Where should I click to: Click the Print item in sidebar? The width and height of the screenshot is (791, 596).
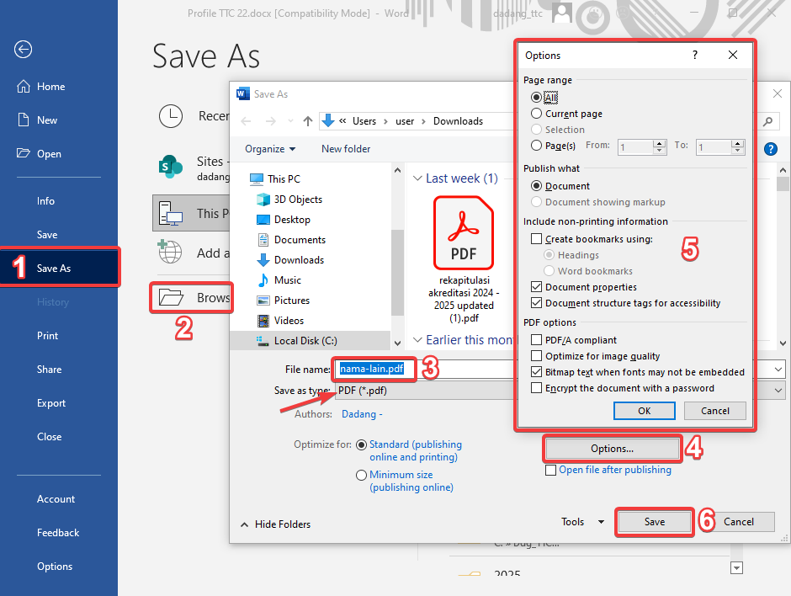click(48, 336)
